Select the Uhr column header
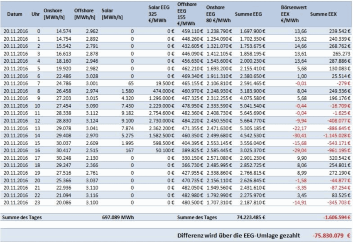Viewport: 353px width, 242px height. pyautogui.click(x=36, y=14)
